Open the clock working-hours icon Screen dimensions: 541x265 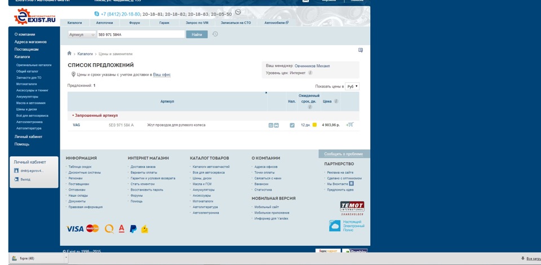coord(238,12)
